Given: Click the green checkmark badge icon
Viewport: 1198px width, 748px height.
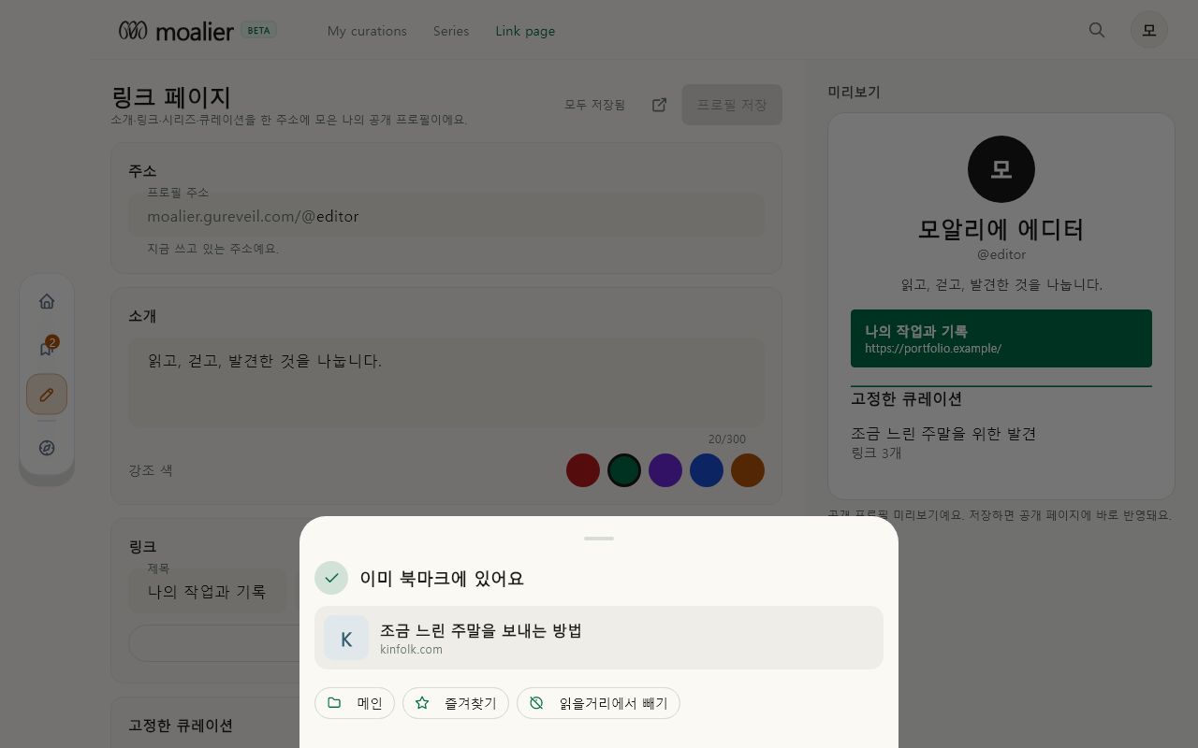Looking at the screenshot, I should [331, 578].
